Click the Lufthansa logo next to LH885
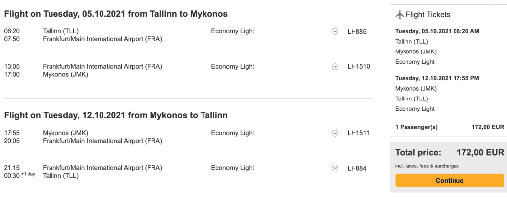This screenshot has height=199, width=507. (x=335, y=31)
